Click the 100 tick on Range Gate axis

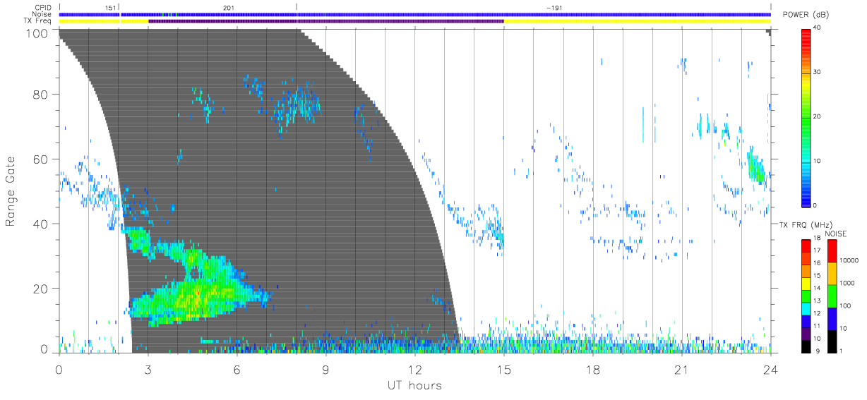coord(36,33)
